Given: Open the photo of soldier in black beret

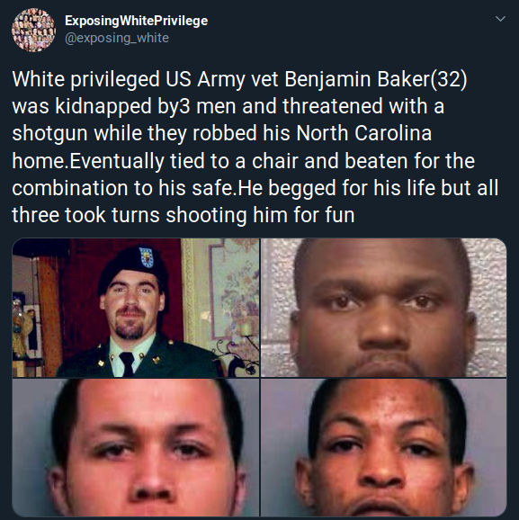Looking at the screenshot, I should click(136, 308).
